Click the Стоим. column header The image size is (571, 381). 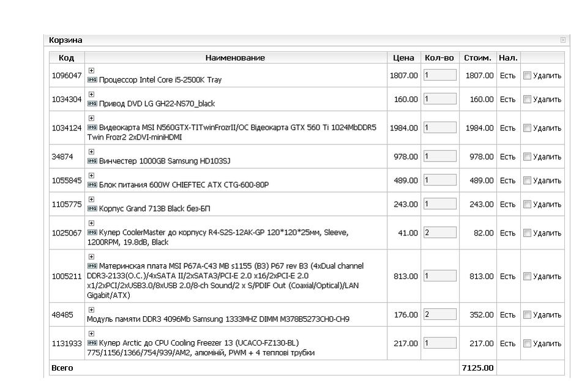(477, 57)
